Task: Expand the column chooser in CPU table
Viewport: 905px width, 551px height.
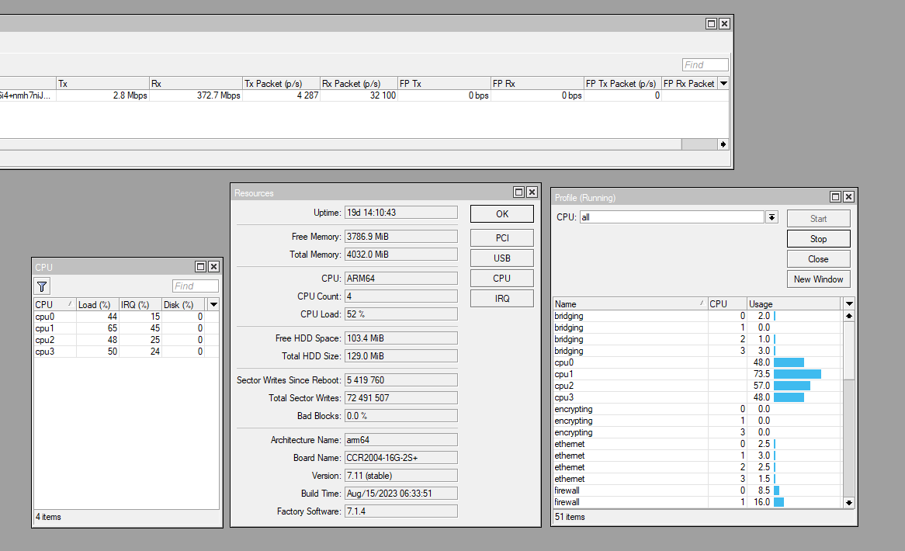Action: 213,305
